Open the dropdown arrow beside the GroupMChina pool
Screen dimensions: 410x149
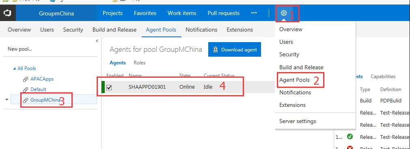tap(6, 100)
